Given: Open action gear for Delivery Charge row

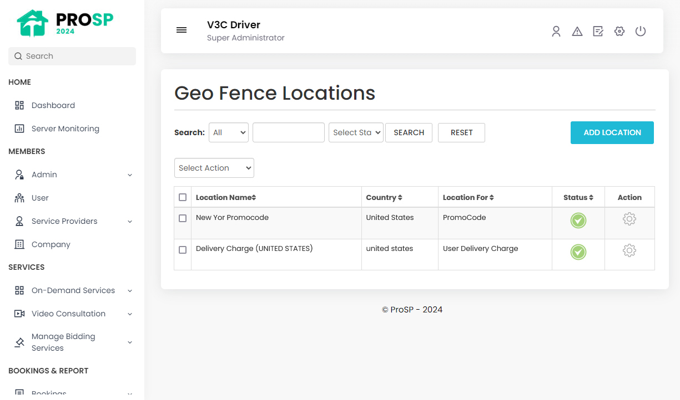Looking at the screenshot, I should point(629,250).
